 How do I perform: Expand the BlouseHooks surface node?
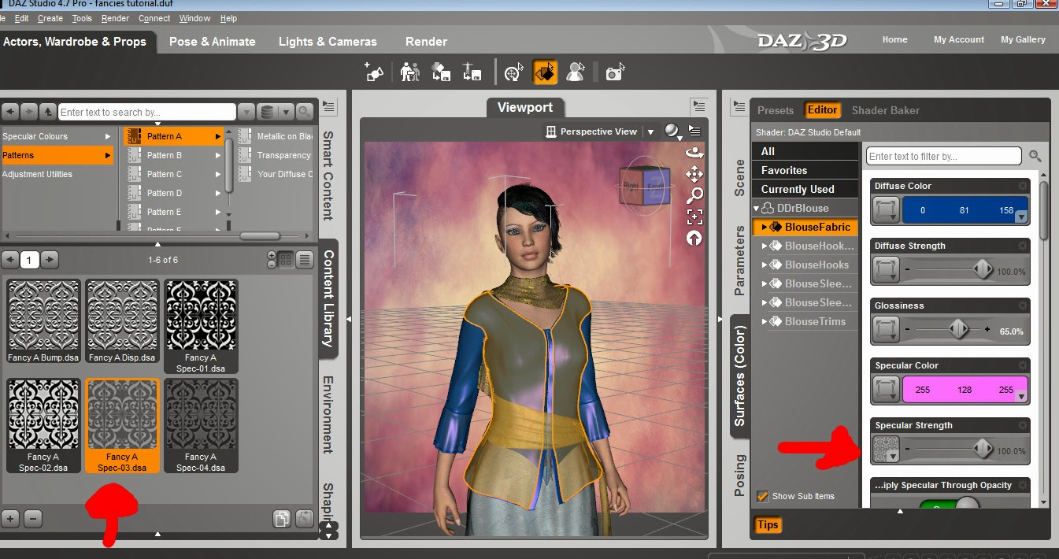coord(764,265)
